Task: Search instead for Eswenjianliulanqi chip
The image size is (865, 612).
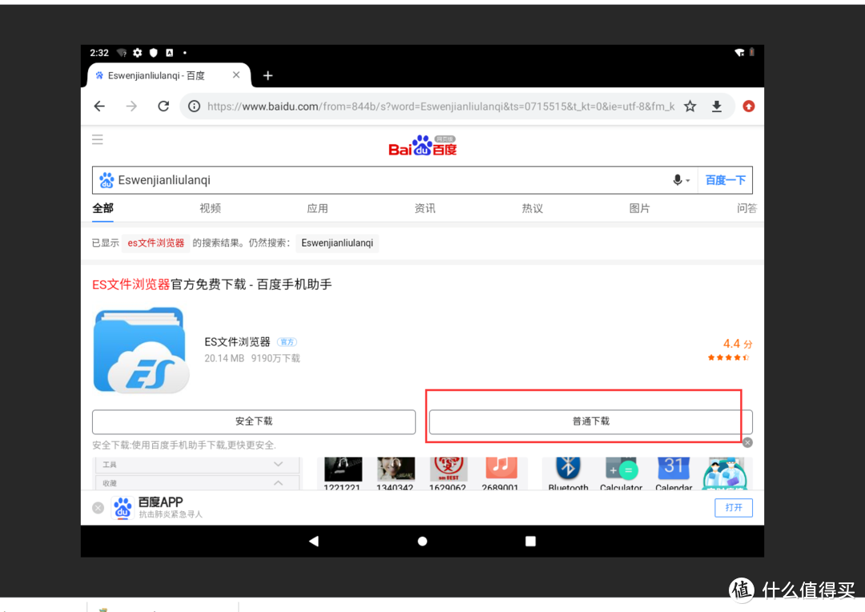Action: (x=337, y=243)
